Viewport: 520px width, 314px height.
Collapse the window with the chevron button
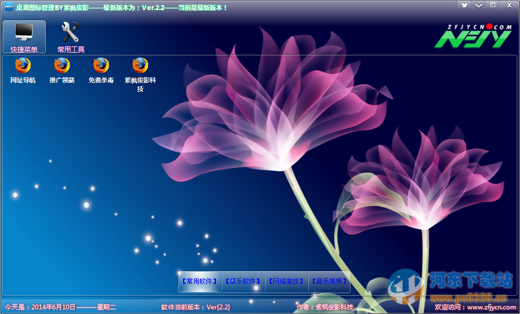478,5
